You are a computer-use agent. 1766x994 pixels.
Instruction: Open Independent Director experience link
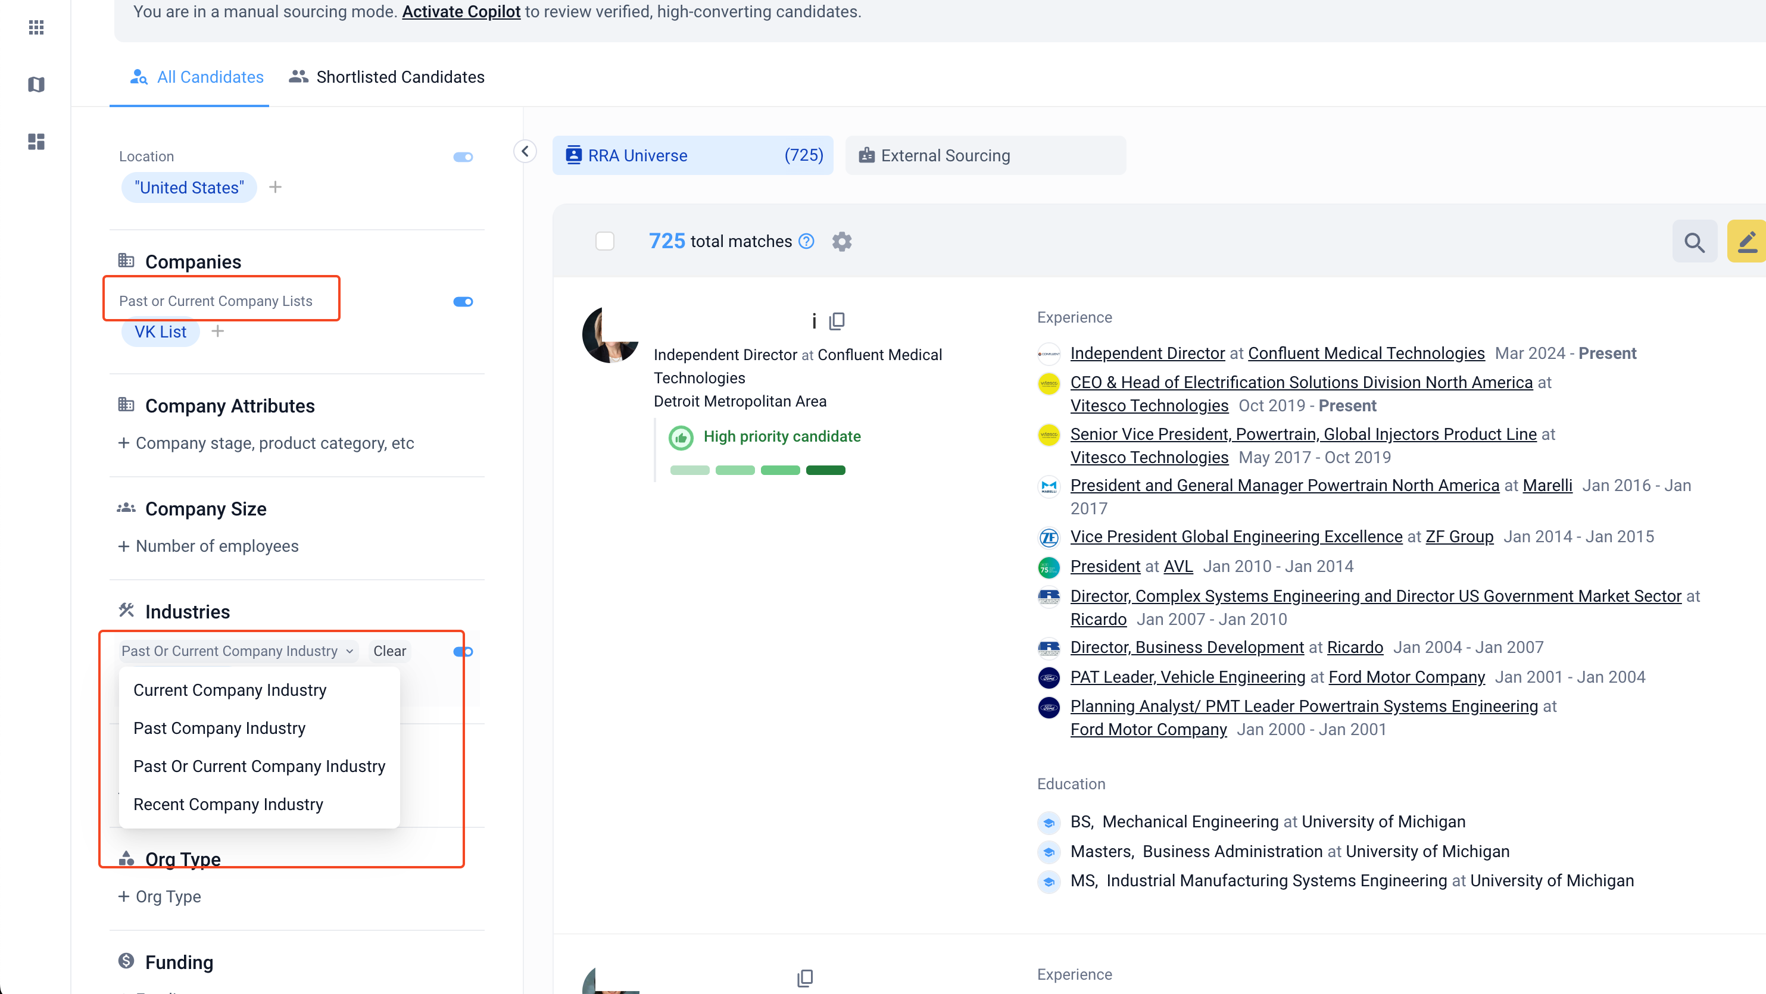coord(1147,354)
